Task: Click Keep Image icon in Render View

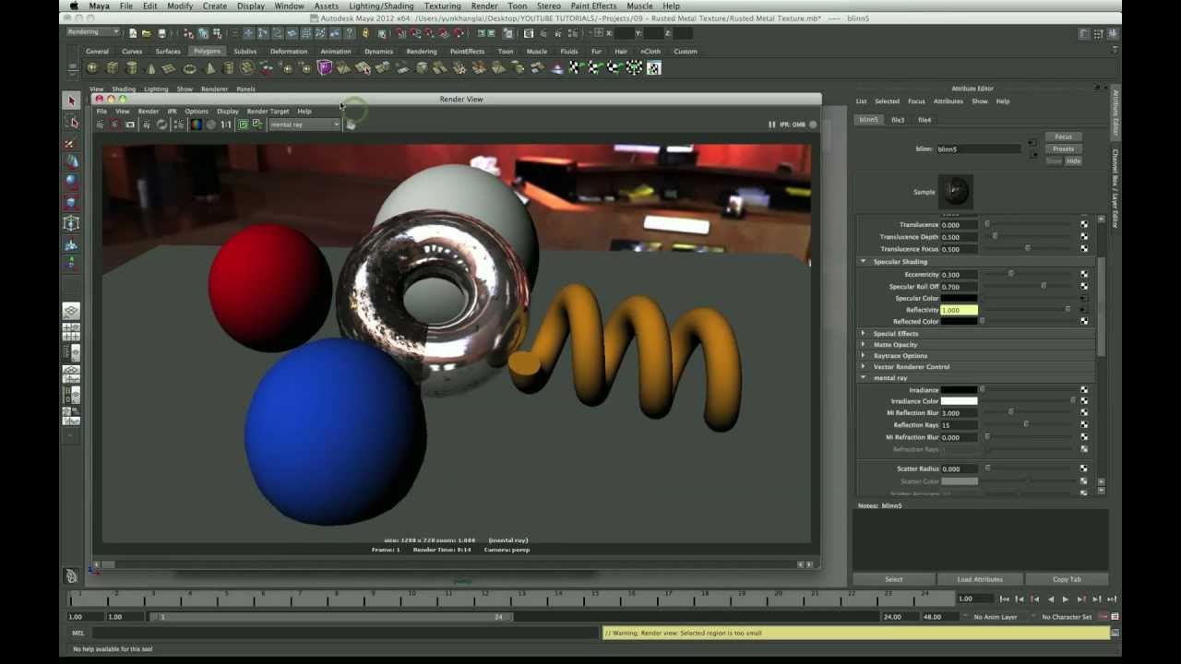Action: tap(244, 125)
